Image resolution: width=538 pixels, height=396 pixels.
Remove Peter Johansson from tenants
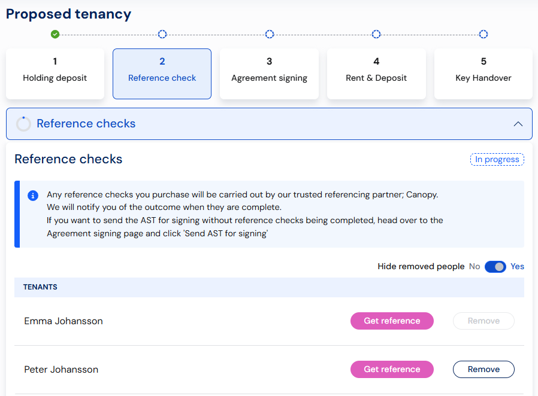click(x=483, y=370)
